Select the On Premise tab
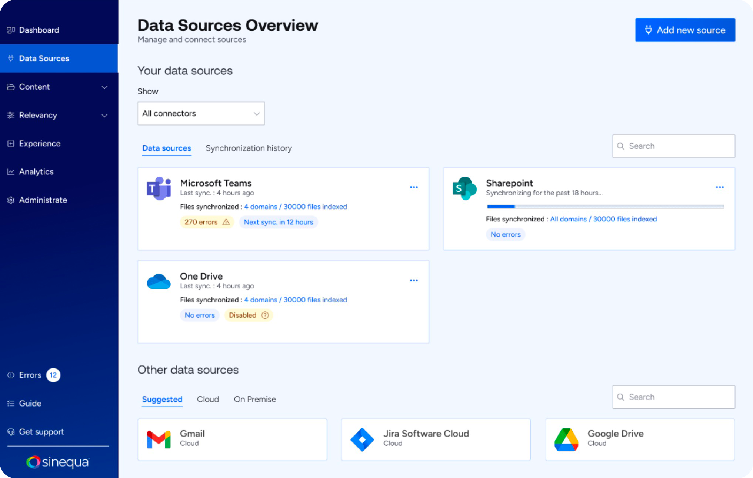The width and height of the screenshot is (753, 478). pos(254,399)
